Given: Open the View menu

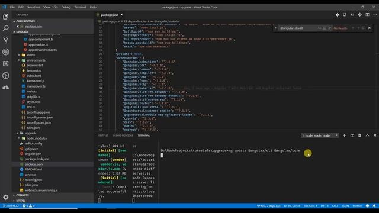Looking at the screenshot, I should coord(47,7).
